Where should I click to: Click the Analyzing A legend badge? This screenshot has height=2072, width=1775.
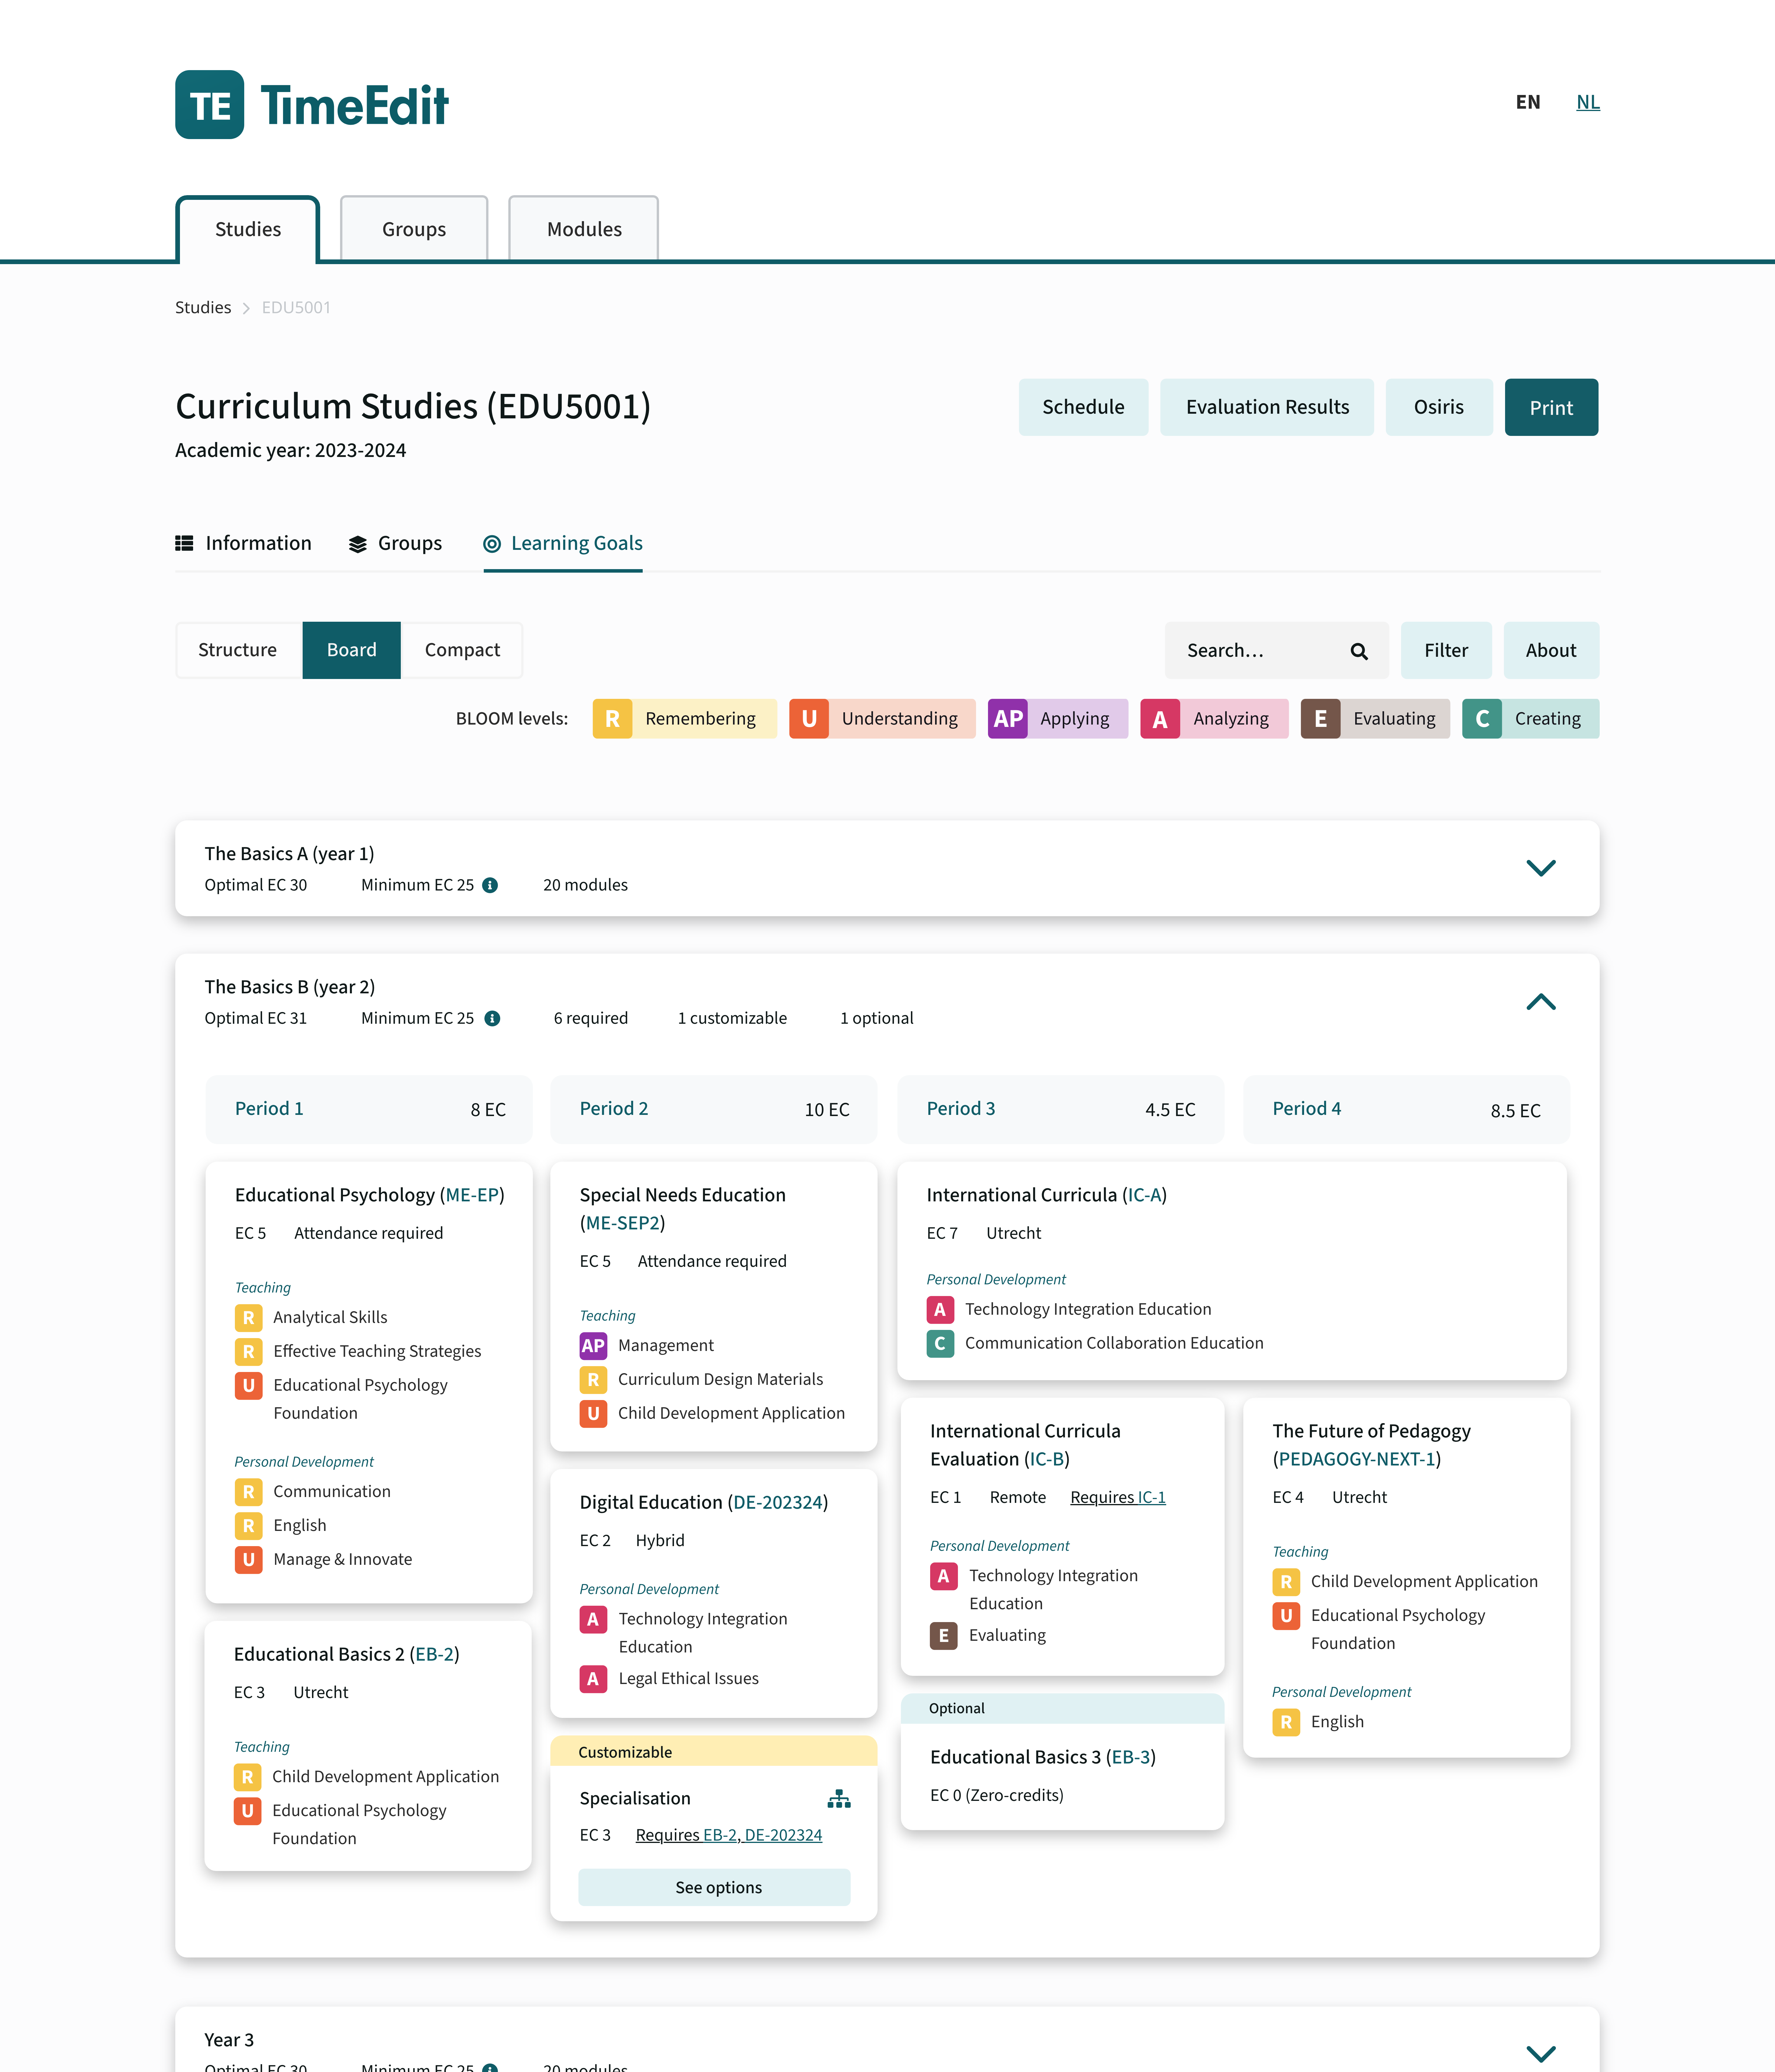click(1160, 719)
